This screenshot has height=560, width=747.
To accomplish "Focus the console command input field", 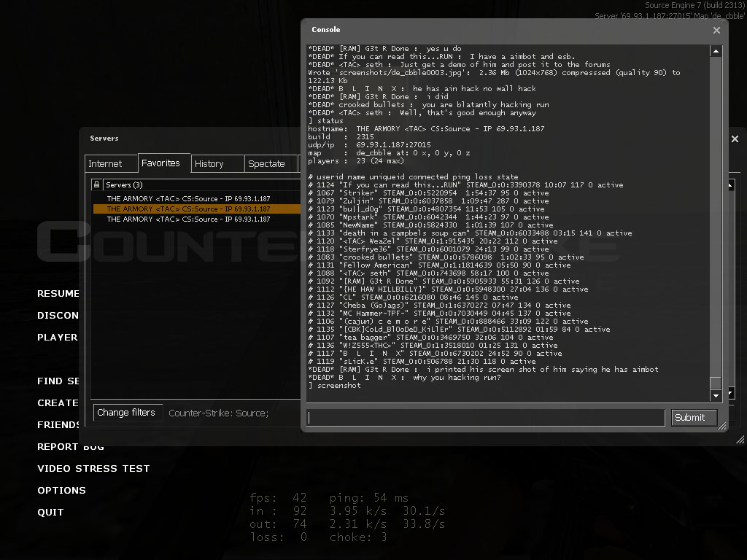I will 485,418.
